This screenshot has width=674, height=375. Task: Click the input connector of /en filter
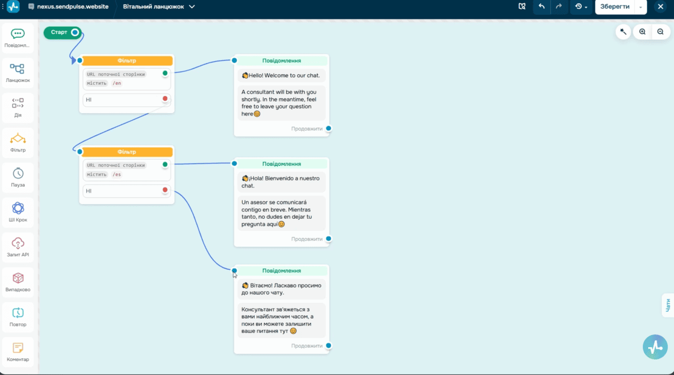pyautogui.click(x=80, y=60)
